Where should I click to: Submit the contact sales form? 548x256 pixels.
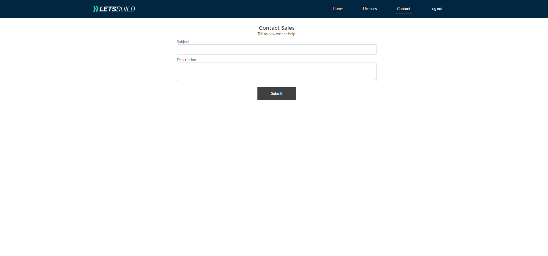pyautogui.click(x=277, y=93)
